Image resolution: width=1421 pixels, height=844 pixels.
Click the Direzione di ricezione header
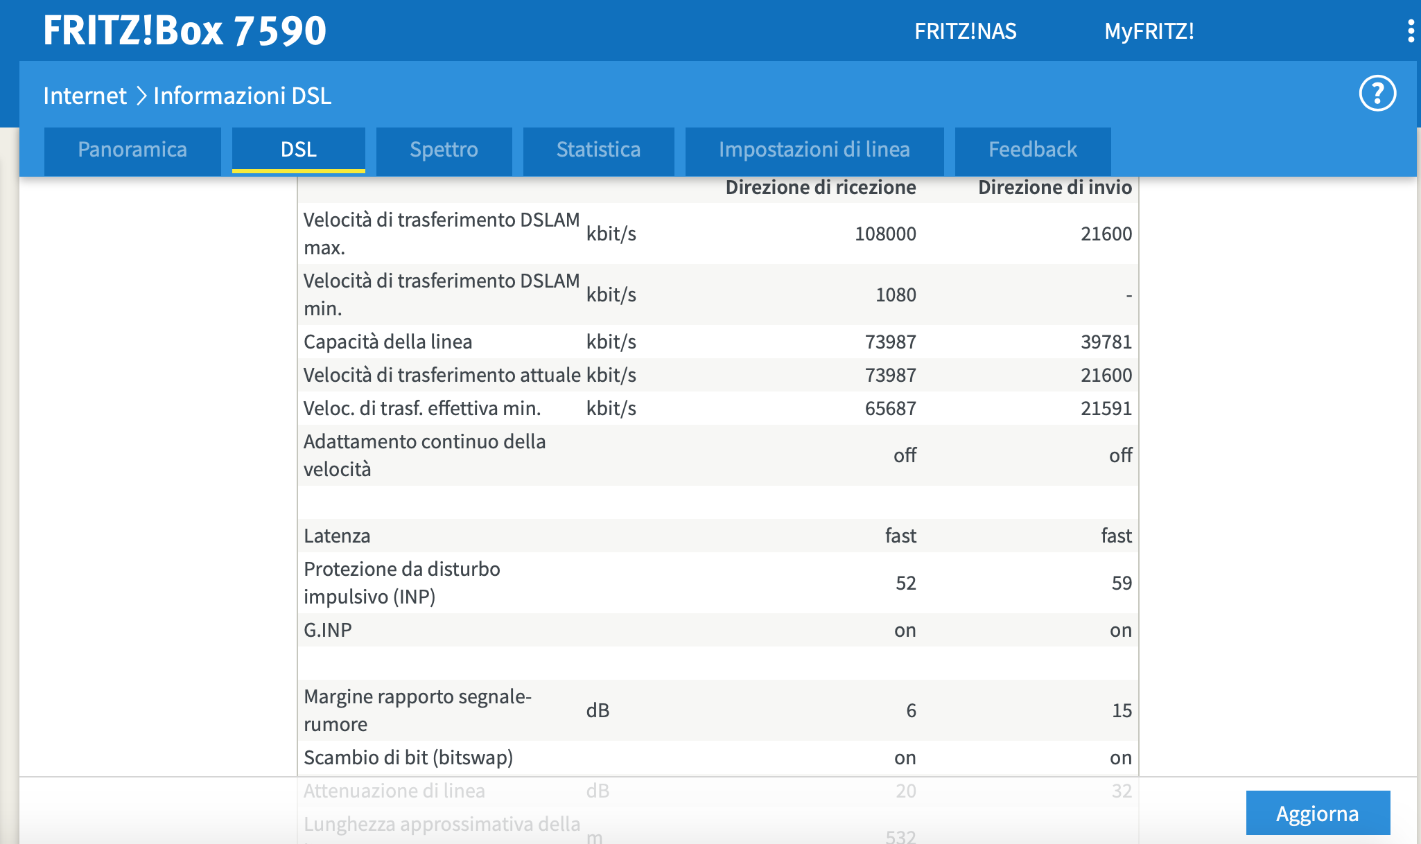820,188
